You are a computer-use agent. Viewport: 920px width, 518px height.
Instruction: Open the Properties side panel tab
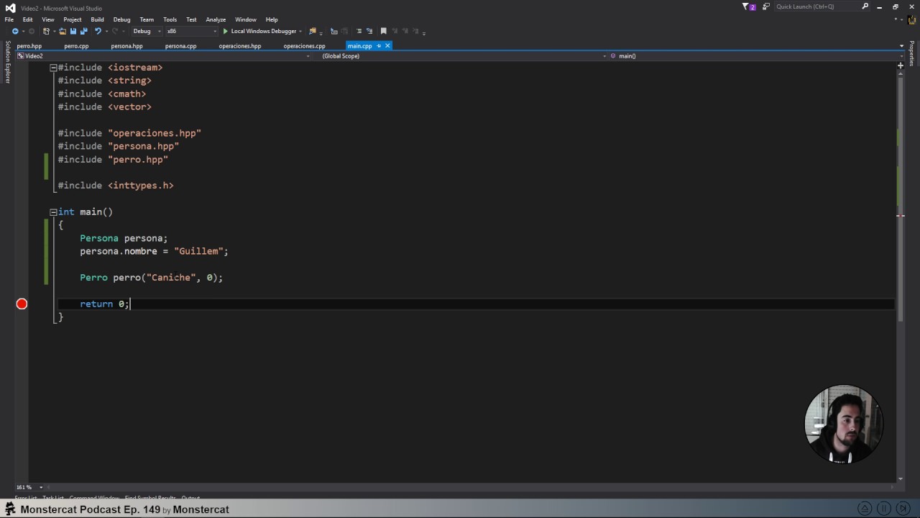(911, 53)
